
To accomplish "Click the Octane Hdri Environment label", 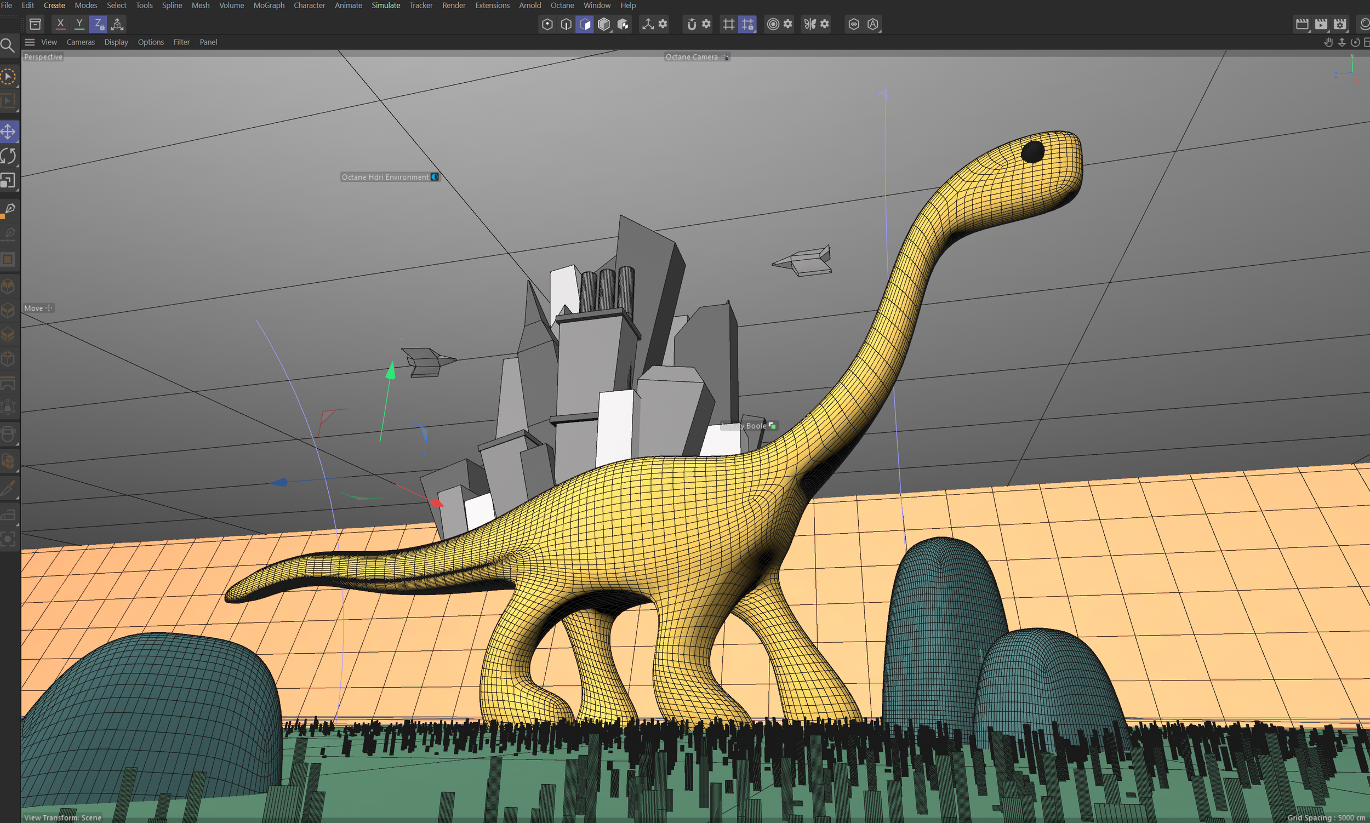I will (385, 177).
